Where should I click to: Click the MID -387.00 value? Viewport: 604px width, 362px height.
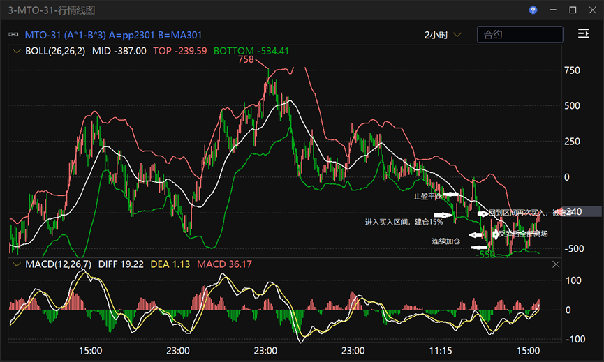[119, 51]
